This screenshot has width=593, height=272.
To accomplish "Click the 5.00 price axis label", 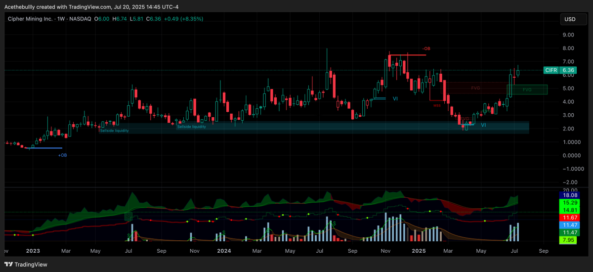I will pyautogui.click(x=568, y=89).
